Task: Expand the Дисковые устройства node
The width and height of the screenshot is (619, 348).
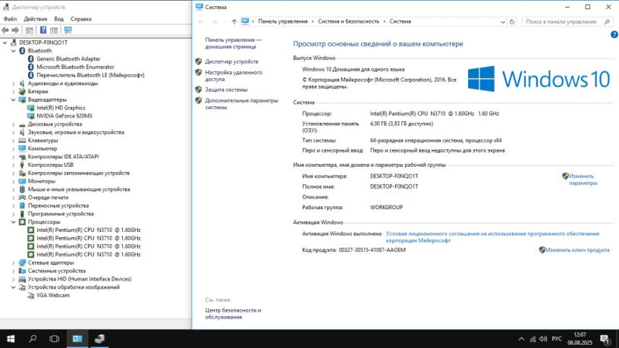Action: pyautogui.click(x=14, y=124)
